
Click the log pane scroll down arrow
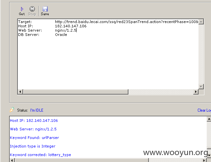(209, 155)
